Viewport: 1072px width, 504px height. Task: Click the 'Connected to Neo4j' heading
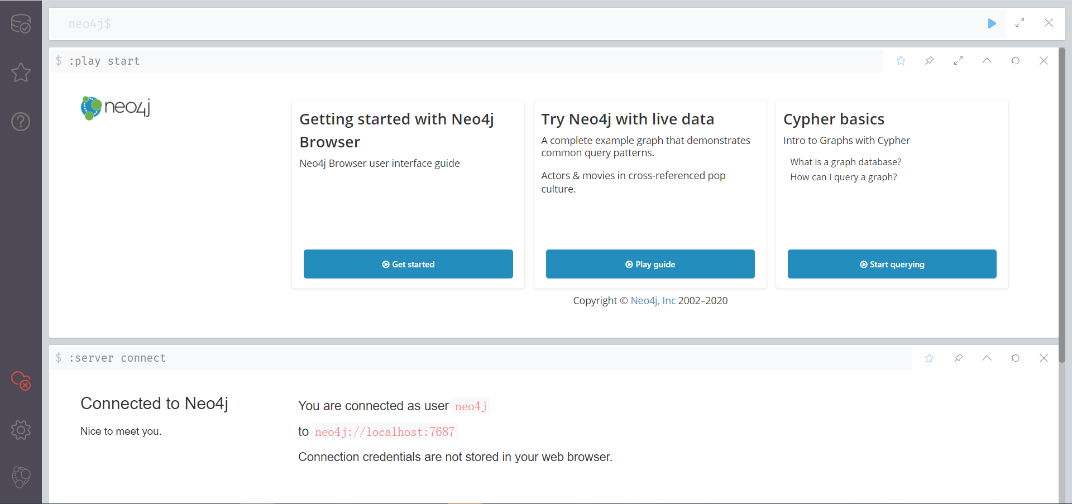(154, 403)
